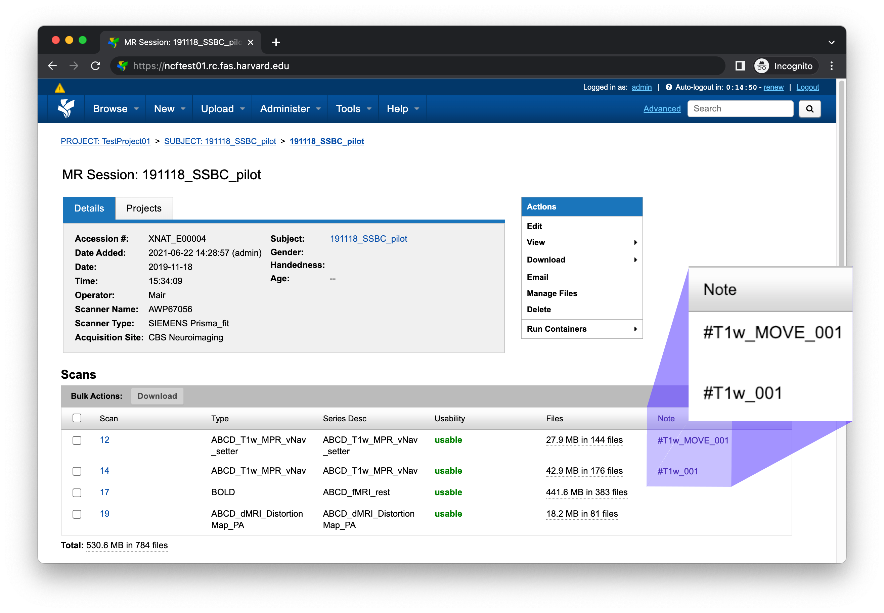Click the page vertical scrollbar

pos(841,173)
